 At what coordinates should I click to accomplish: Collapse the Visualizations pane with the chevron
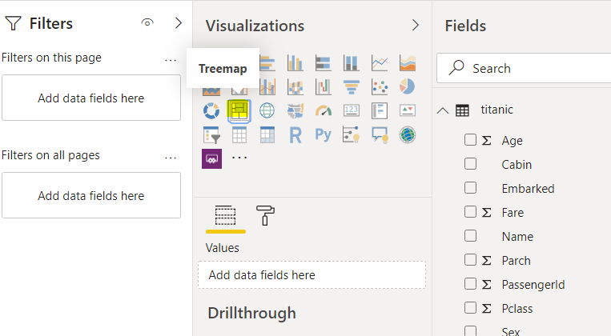415,25
